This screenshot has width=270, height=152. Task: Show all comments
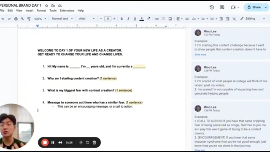coord(222,7)
